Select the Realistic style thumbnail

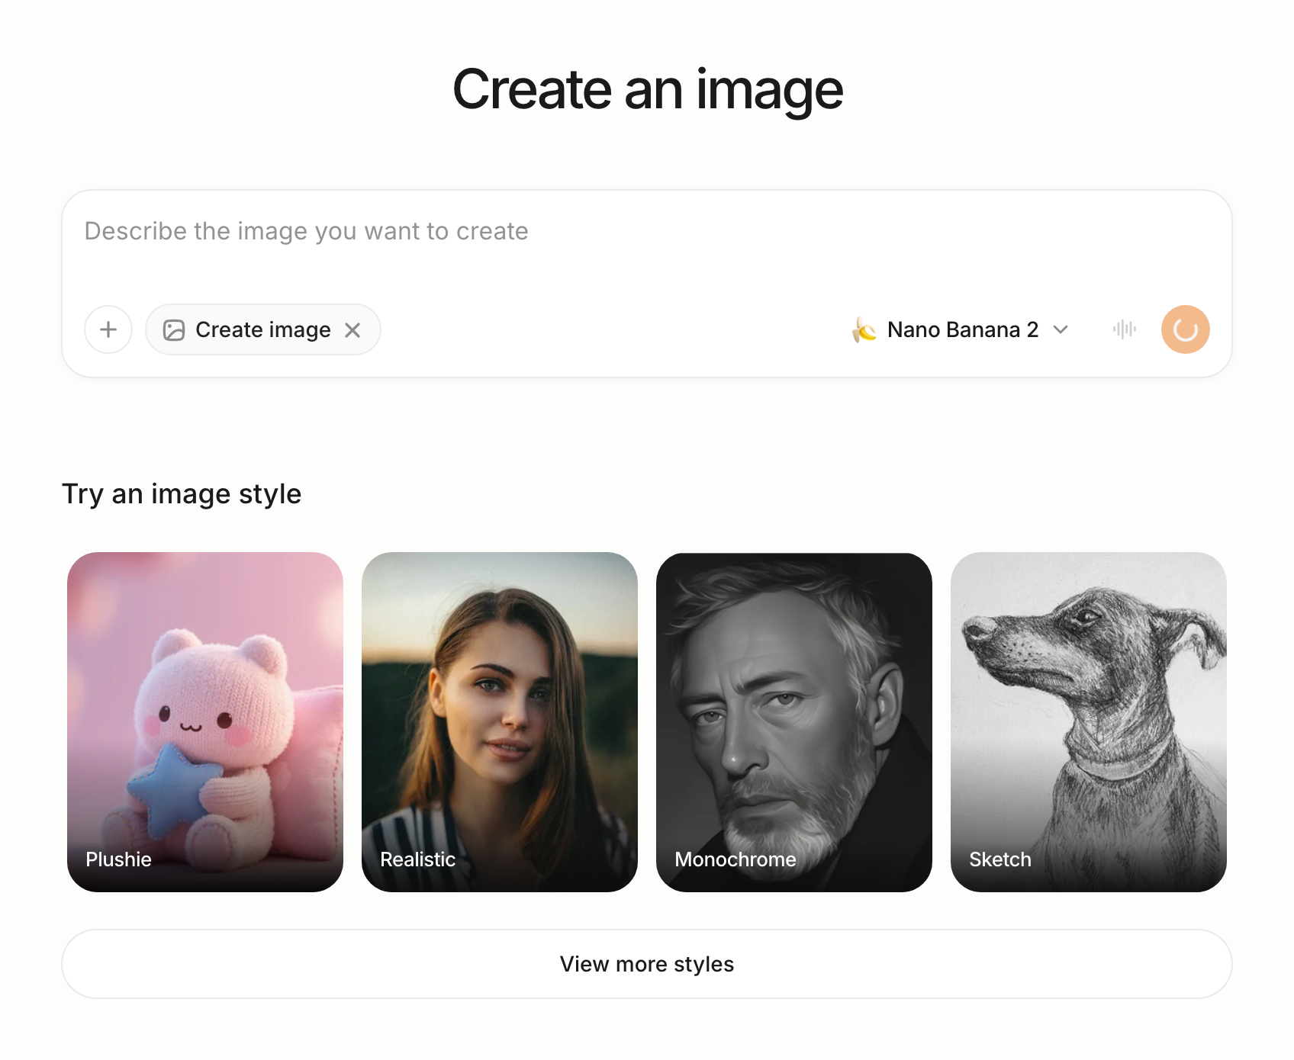point(500,722)
